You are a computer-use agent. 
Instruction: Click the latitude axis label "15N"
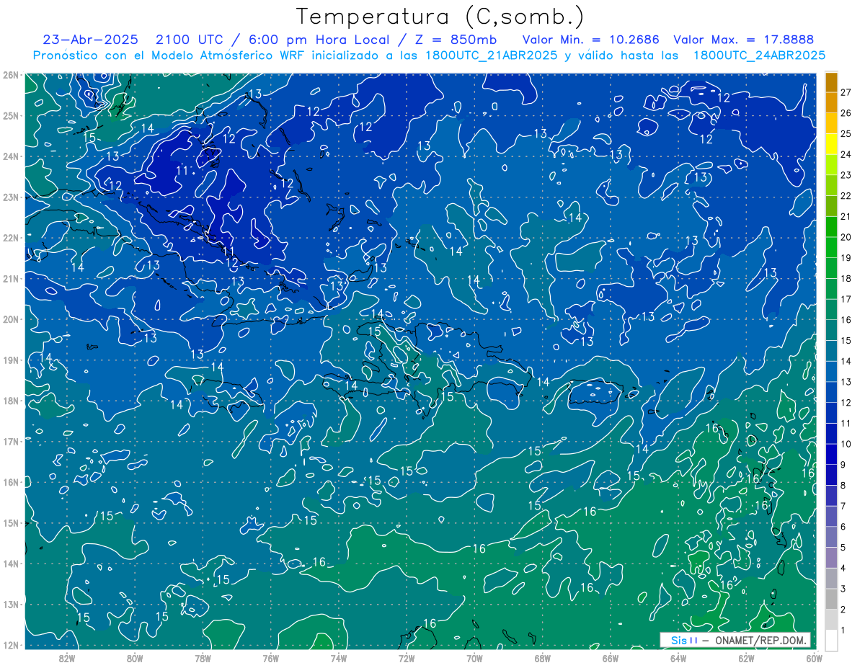point(11,522)
